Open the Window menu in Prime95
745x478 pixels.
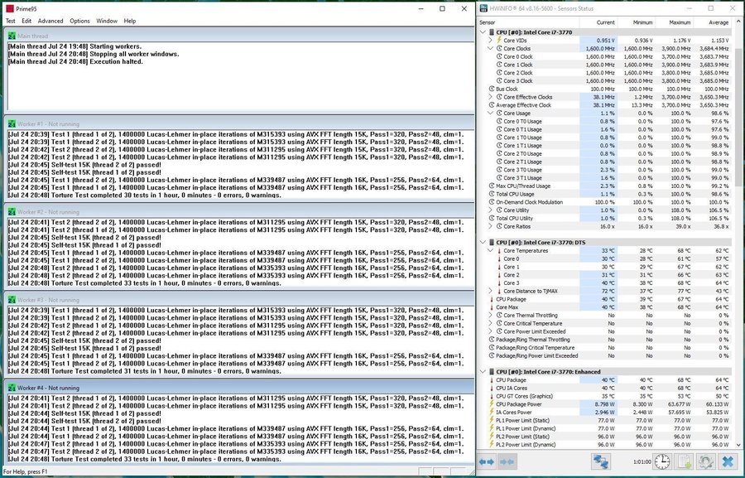click(x=107, y=21)
